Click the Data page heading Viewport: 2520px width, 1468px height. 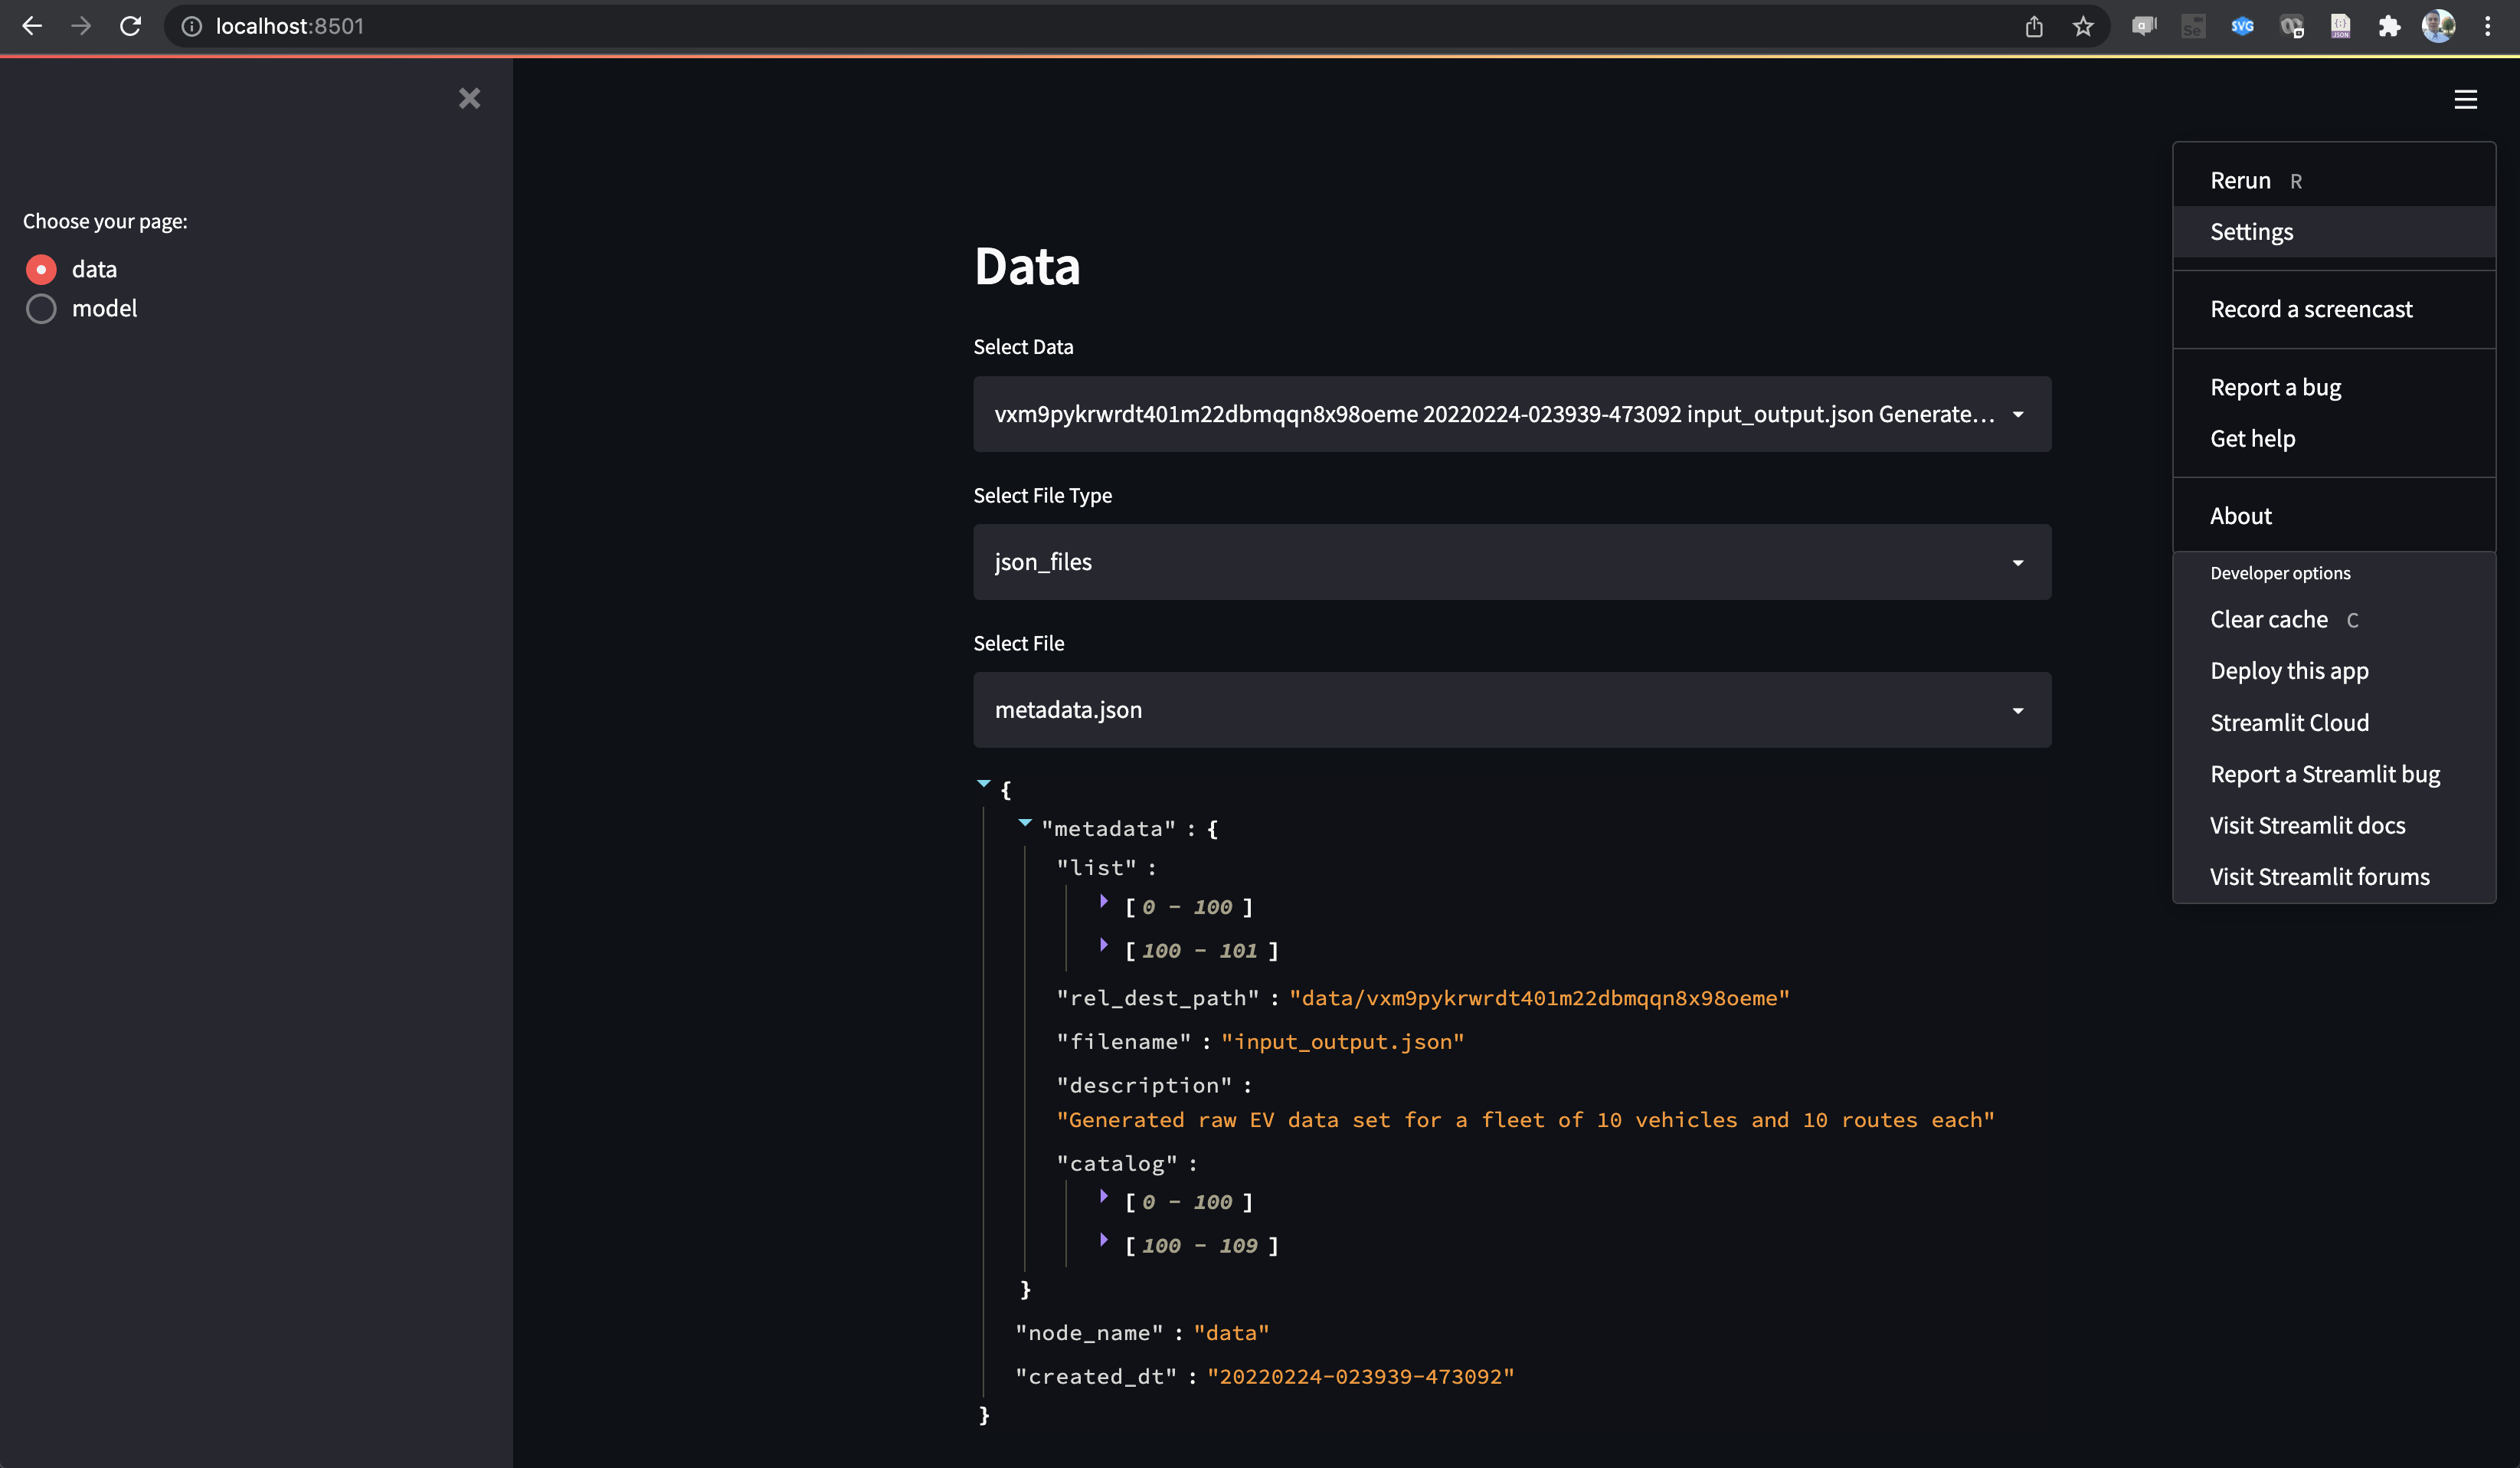tap(1027, 266)
